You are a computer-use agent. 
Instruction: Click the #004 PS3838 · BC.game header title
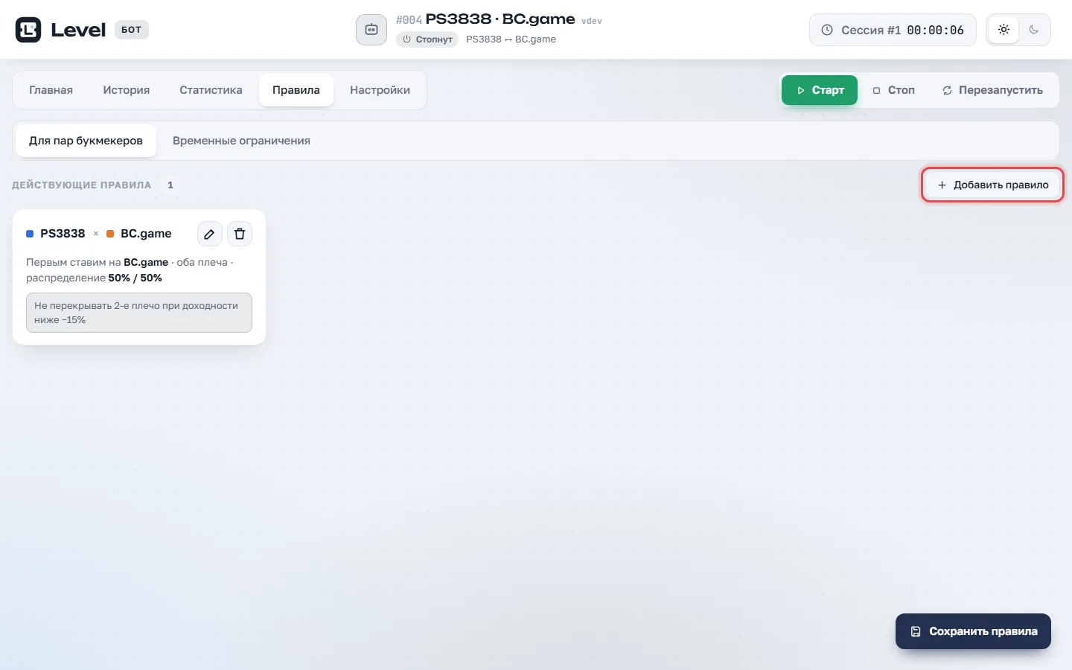pyautogui.click(x=485, y=19)
